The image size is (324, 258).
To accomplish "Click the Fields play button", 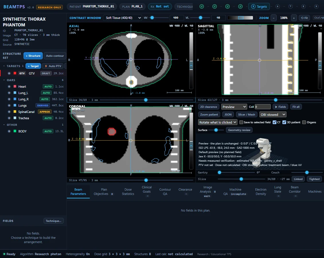I will click(280, 107).
